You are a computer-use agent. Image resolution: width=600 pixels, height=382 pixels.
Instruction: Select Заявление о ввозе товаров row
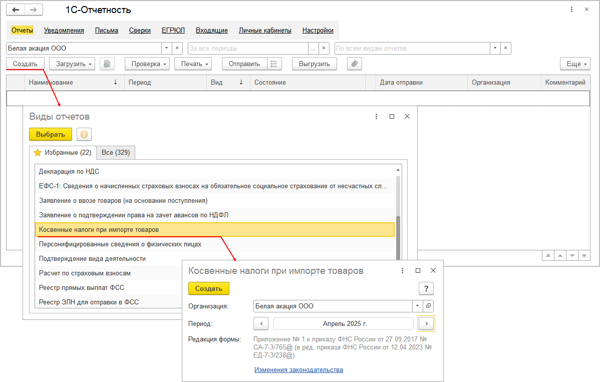[x=215, y=201]
